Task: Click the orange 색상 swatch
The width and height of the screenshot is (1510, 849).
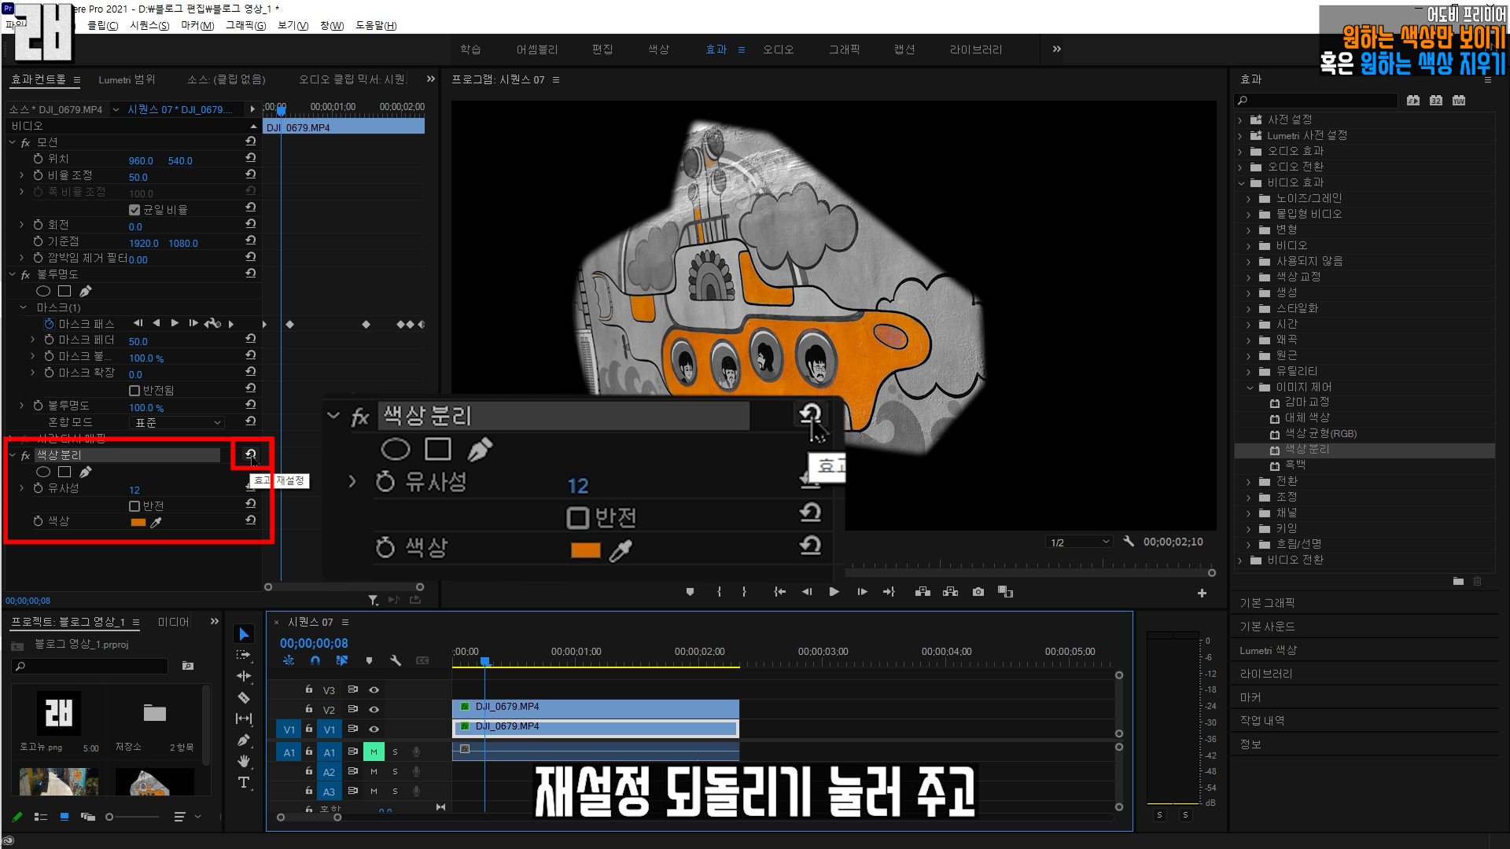Action: (138, 522)
